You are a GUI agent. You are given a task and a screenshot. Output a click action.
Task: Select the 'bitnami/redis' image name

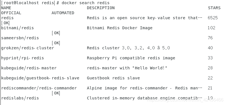click(17, 28)
